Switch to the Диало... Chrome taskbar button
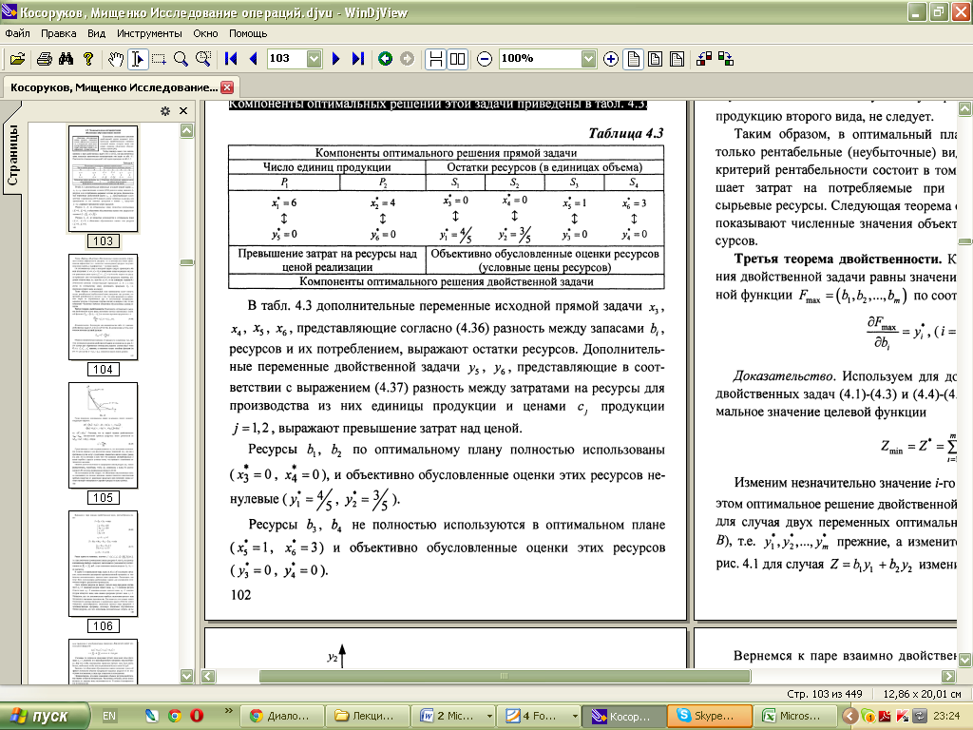 coord(281,716)
